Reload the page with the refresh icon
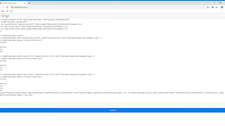Viewport: 225px width, 126px height. (x=7, y=7)
